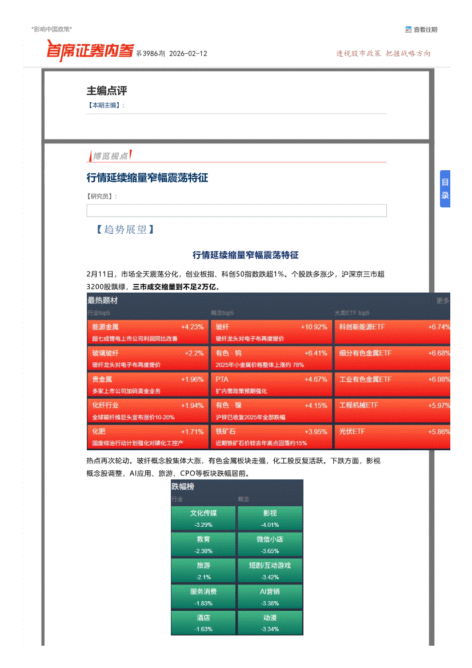Click the 影视 concept tile in 跌幅榜
This screenshot has width=472, height=668.
(x=270, y=518)
